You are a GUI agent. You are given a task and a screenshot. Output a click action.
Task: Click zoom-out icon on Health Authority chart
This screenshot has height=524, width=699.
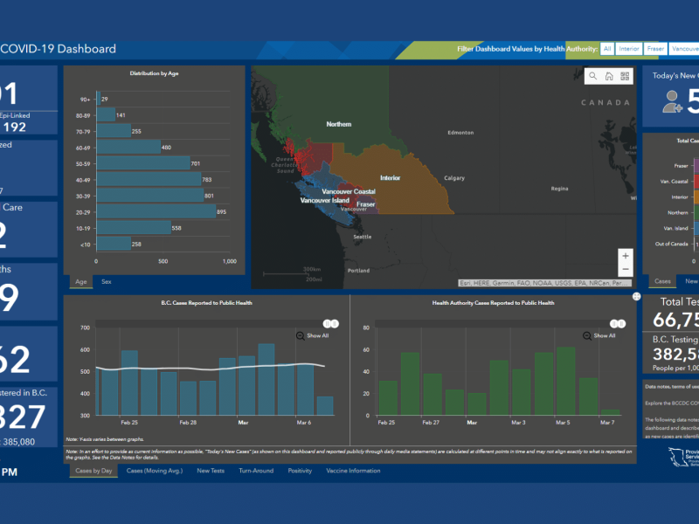(x=586, y=335)
